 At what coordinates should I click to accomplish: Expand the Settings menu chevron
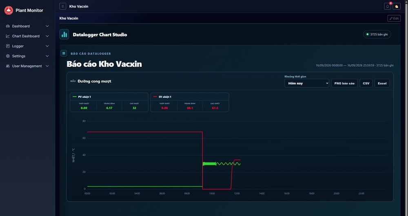(47, 56)
